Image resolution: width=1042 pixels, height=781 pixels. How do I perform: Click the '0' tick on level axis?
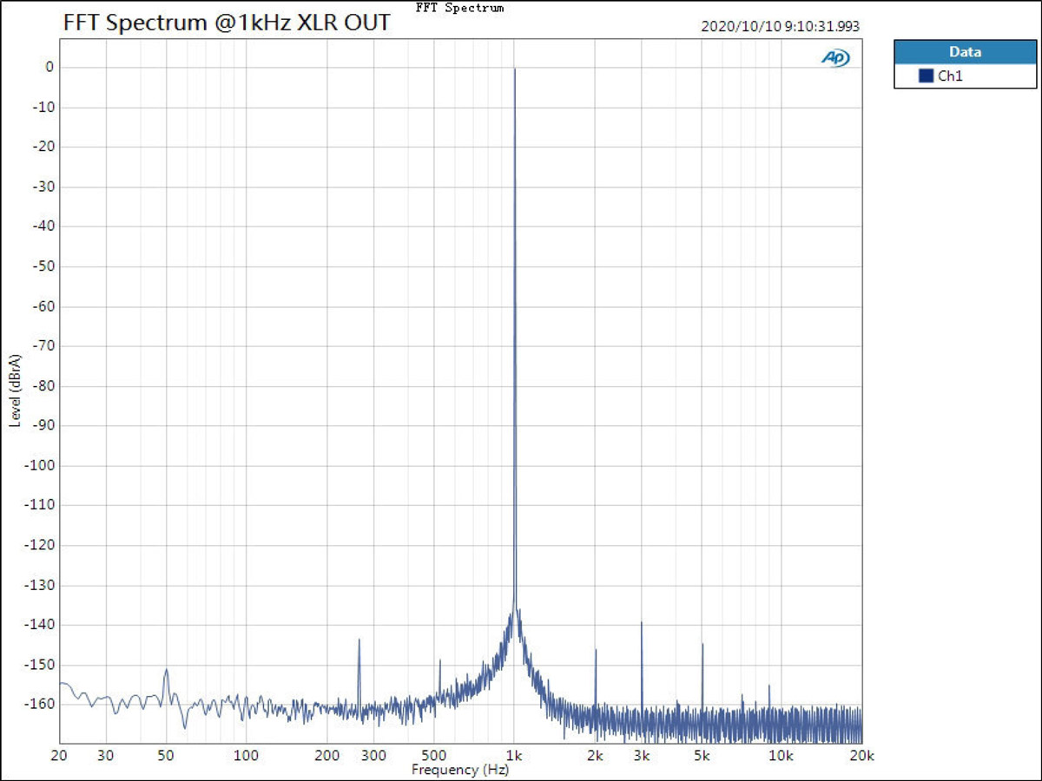click(49, 67)
